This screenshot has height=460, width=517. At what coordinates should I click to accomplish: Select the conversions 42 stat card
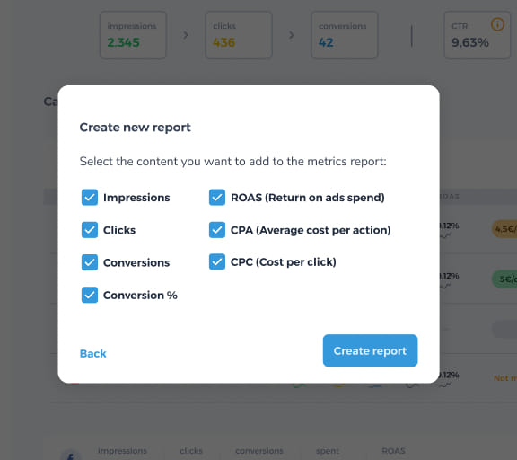pyautogui.click(x=345, y=35)
